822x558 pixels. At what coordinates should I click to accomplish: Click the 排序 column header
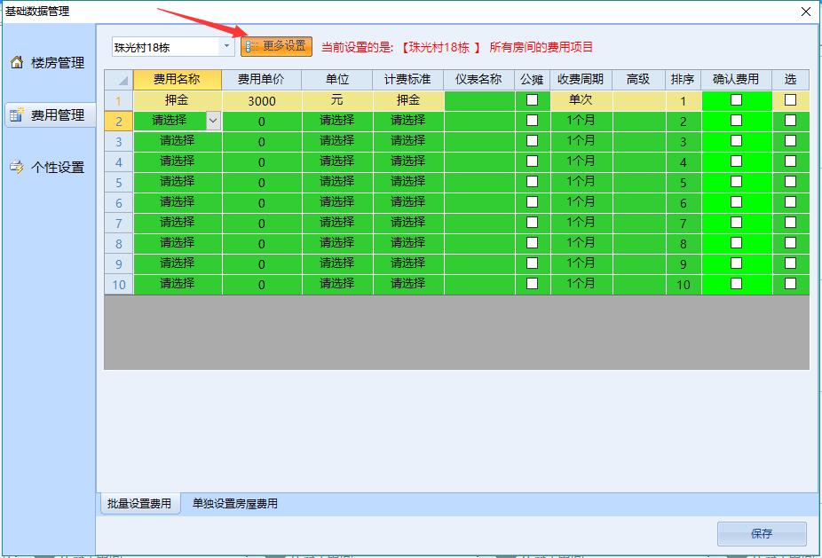[x=684, y=80]
